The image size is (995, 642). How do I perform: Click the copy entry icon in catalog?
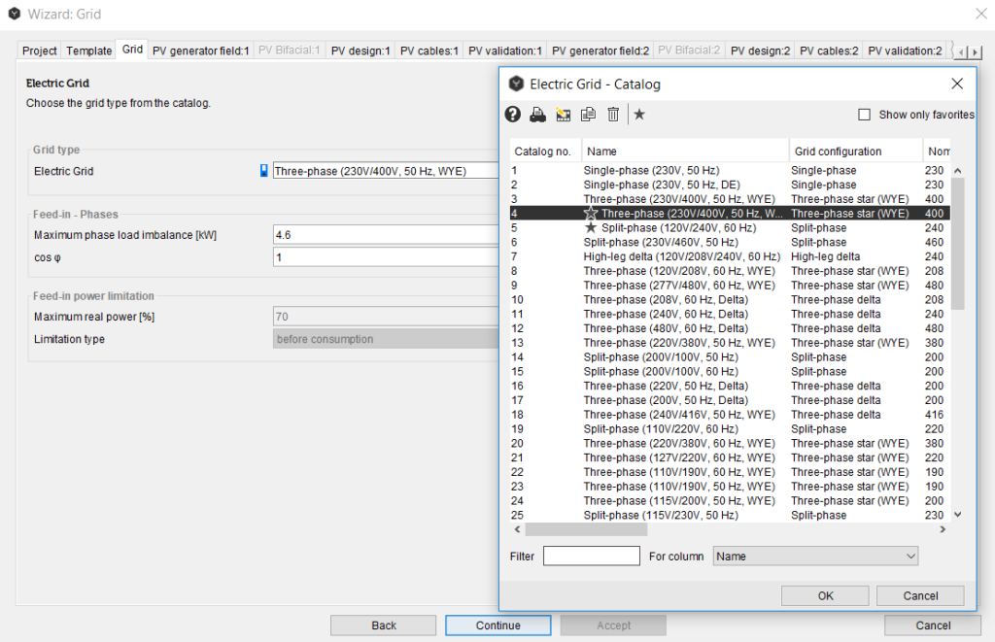coord(588,115)
